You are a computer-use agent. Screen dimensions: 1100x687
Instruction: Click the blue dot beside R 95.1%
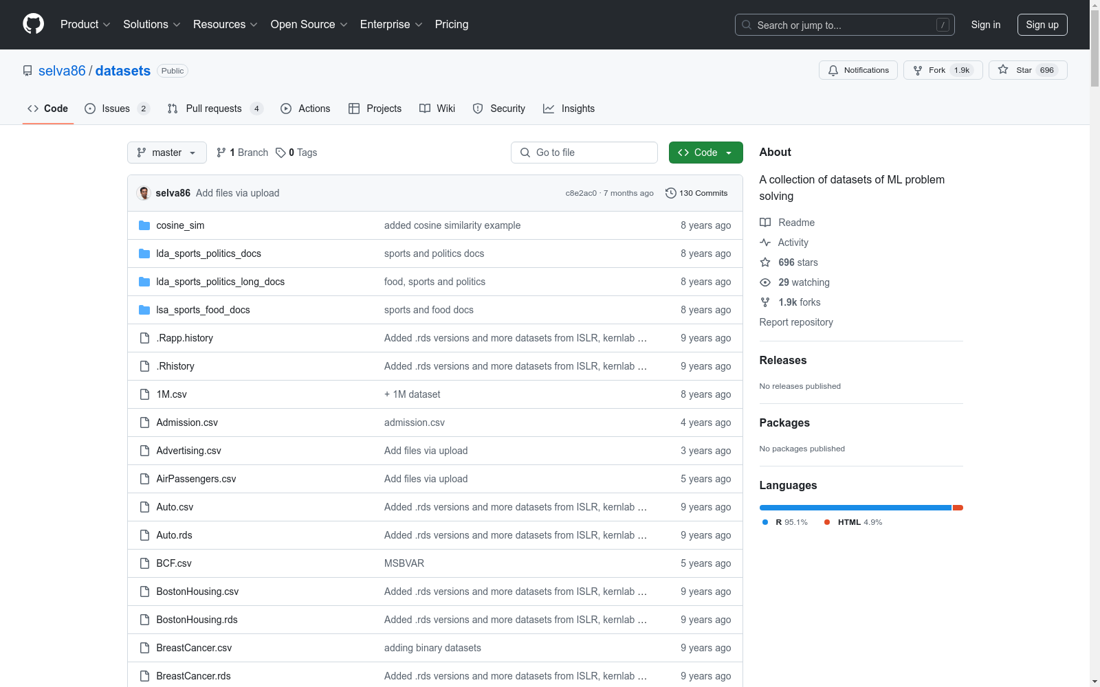tap(765, 522)
